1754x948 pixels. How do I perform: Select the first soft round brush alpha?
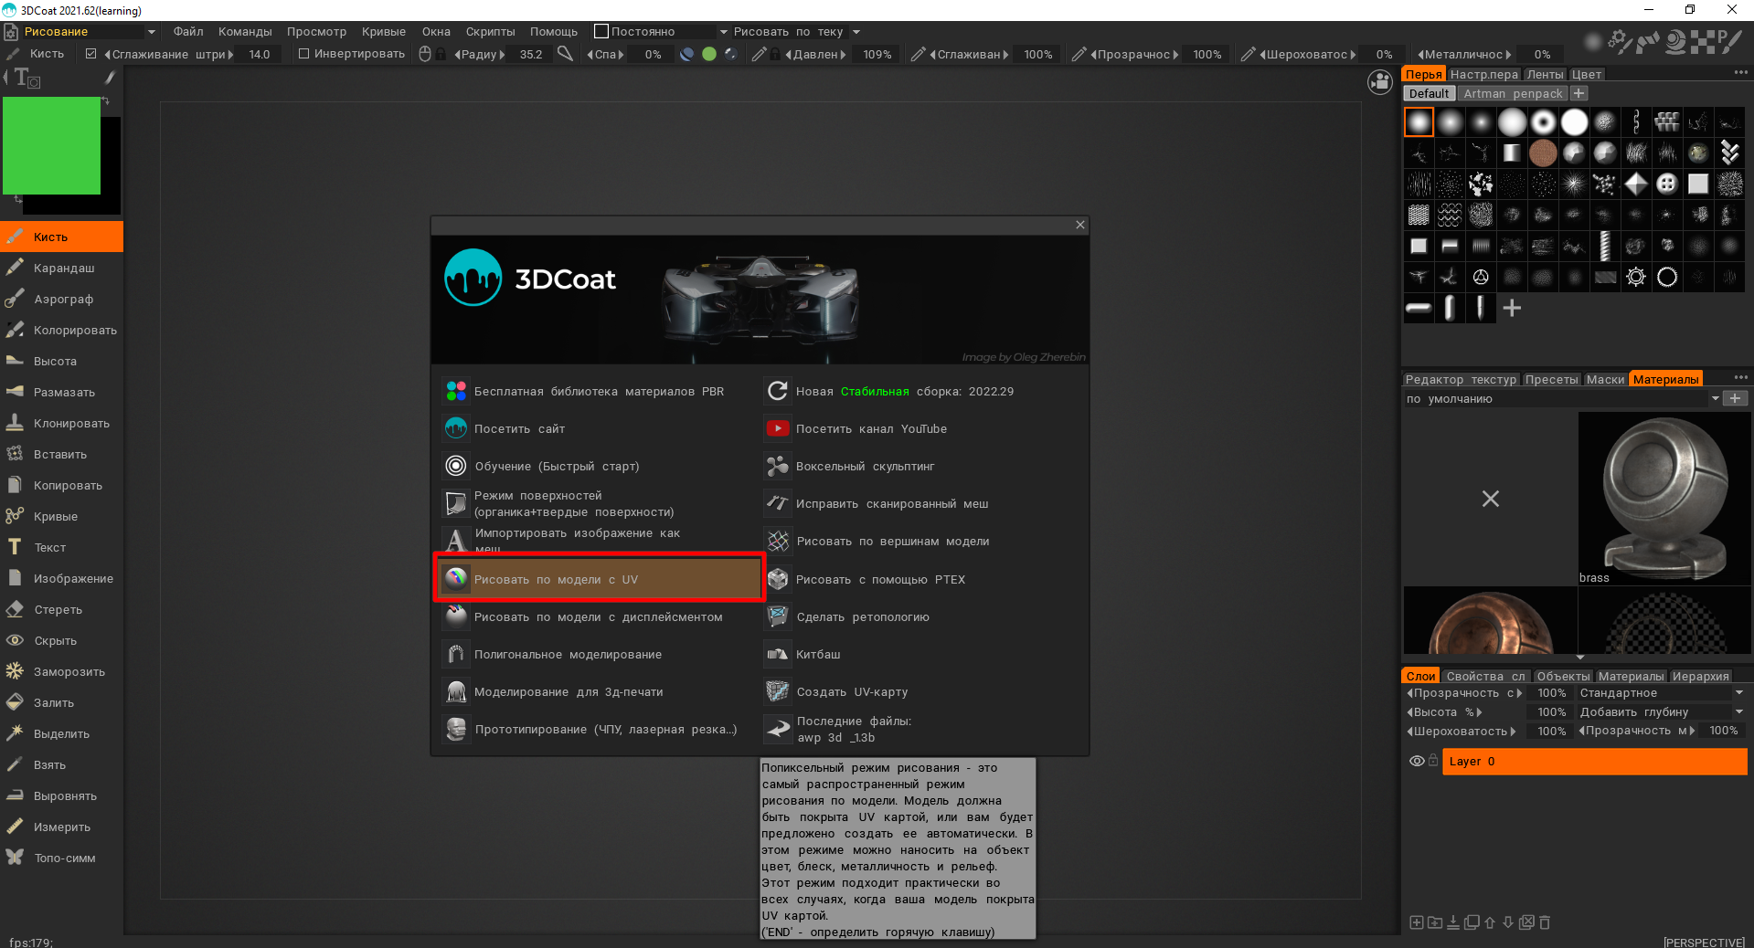click(1419, 121)
